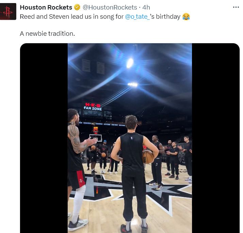This screenshot has width=243, height=233.
Task: Click the gold verified badge
Action: coord(77,7)
